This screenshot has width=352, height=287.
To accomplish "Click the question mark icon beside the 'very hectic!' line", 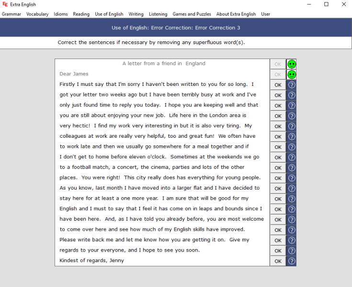I will click(291, 126).
